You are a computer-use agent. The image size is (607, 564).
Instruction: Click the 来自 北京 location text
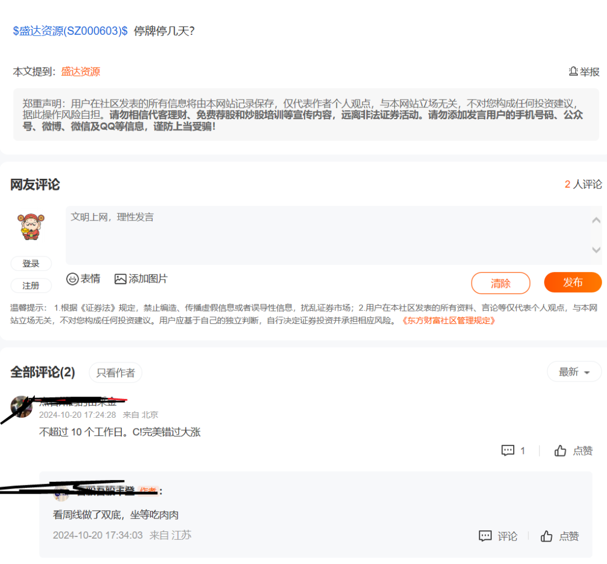141,415
